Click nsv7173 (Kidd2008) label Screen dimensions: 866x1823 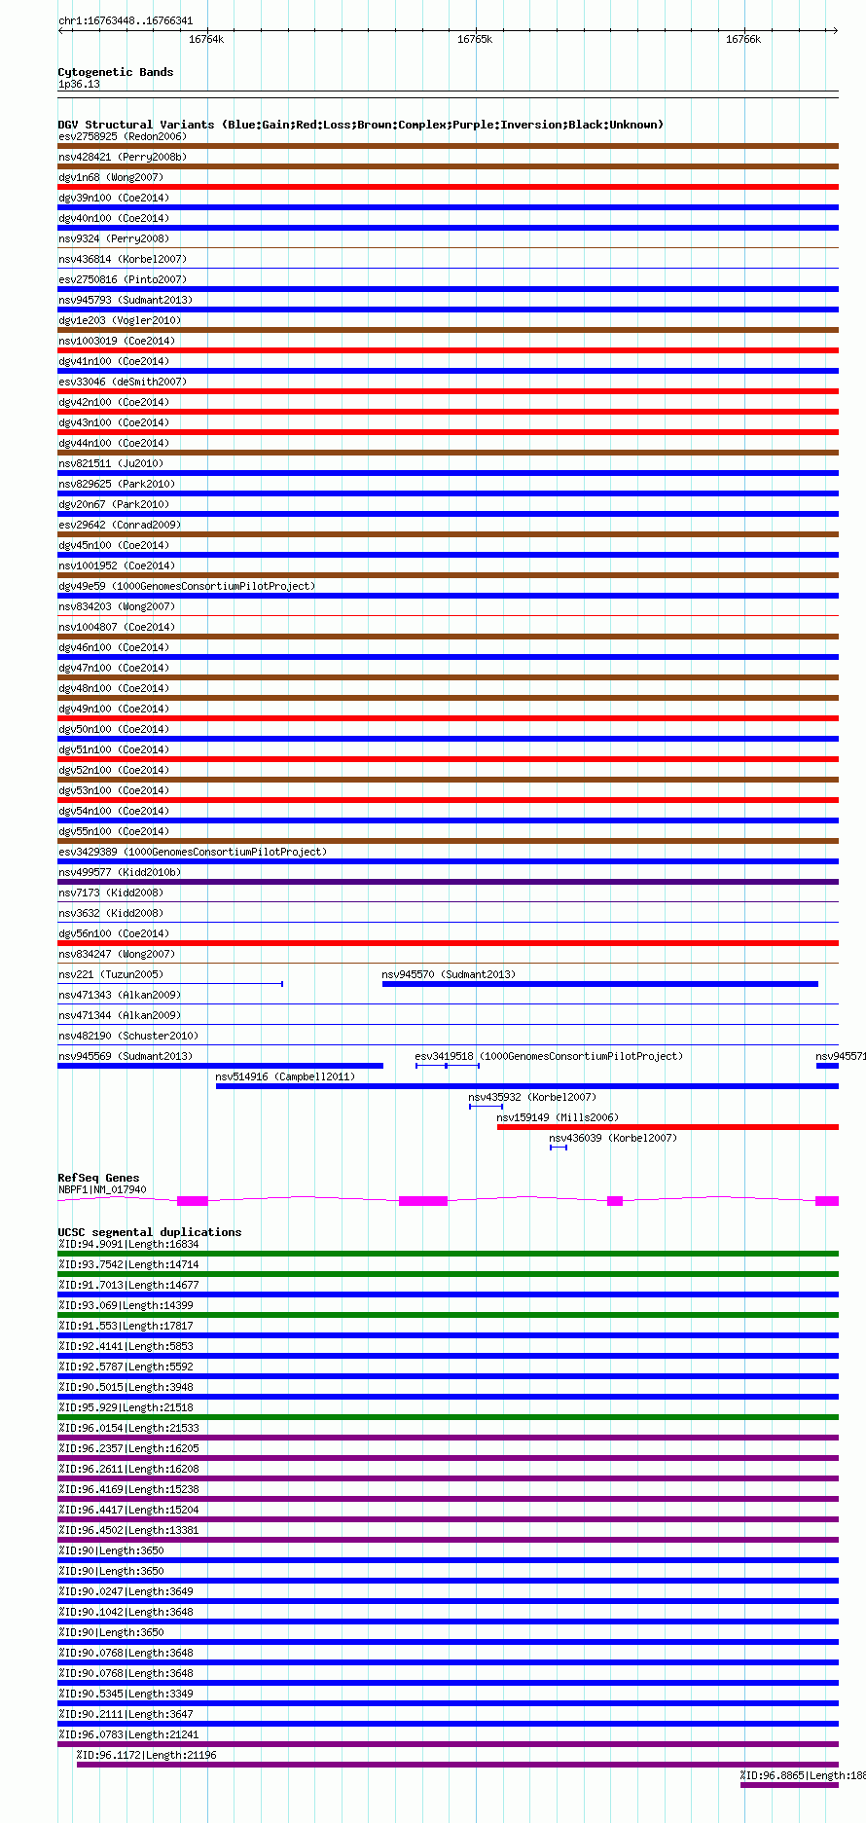pyautogui.click(x=111, y=893)
